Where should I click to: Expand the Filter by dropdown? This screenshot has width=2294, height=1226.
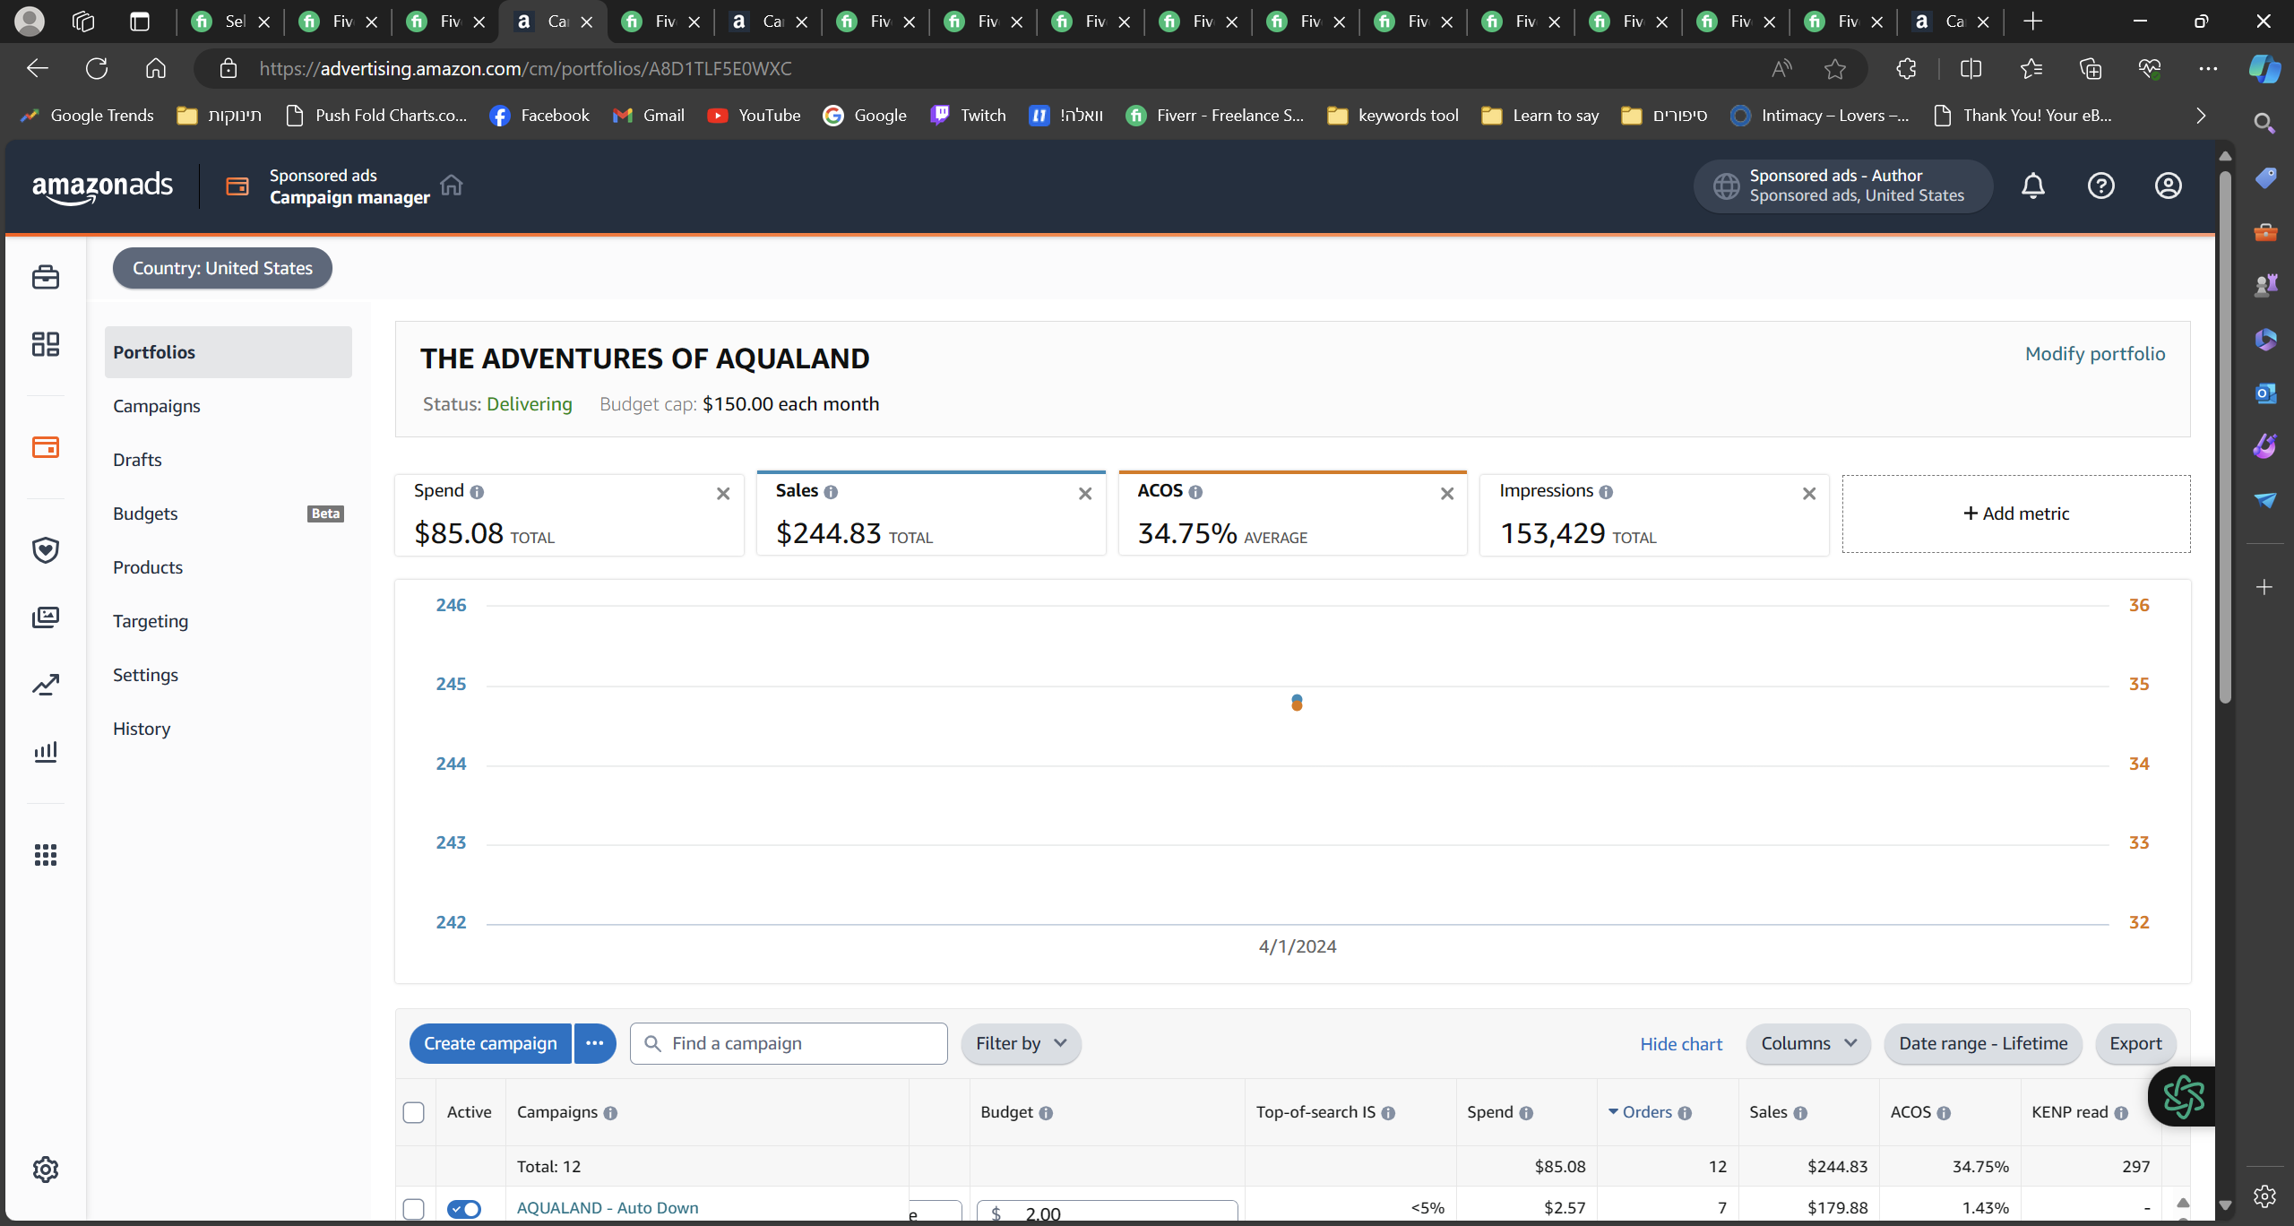pyautogui.click(x=1021, y=1043)
